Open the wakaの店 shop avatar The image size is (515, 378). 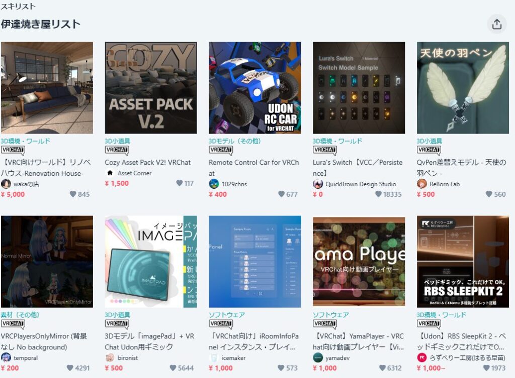tap(6, 184)
